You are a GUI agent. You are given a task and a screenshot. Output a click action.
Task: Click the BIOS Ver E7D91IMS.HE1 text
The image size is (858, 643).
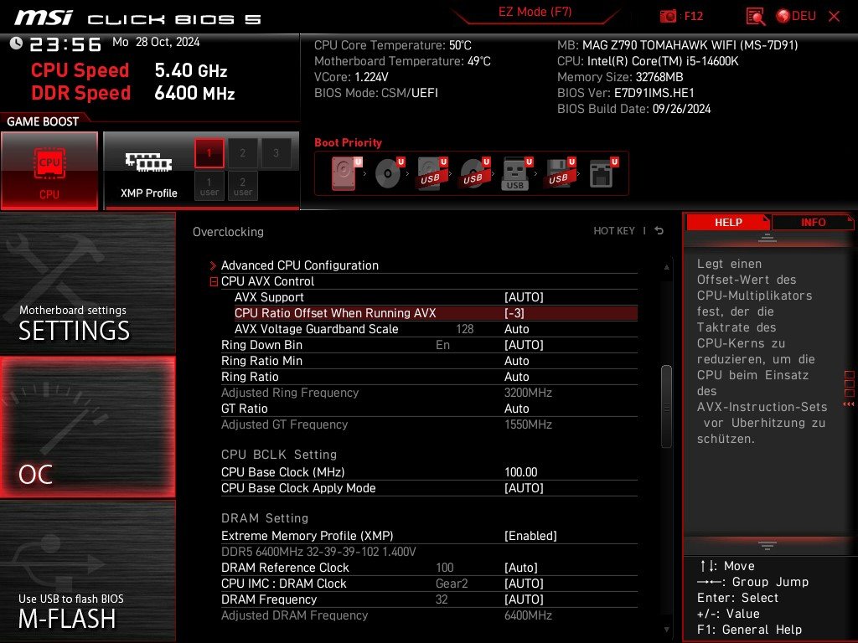625,93
